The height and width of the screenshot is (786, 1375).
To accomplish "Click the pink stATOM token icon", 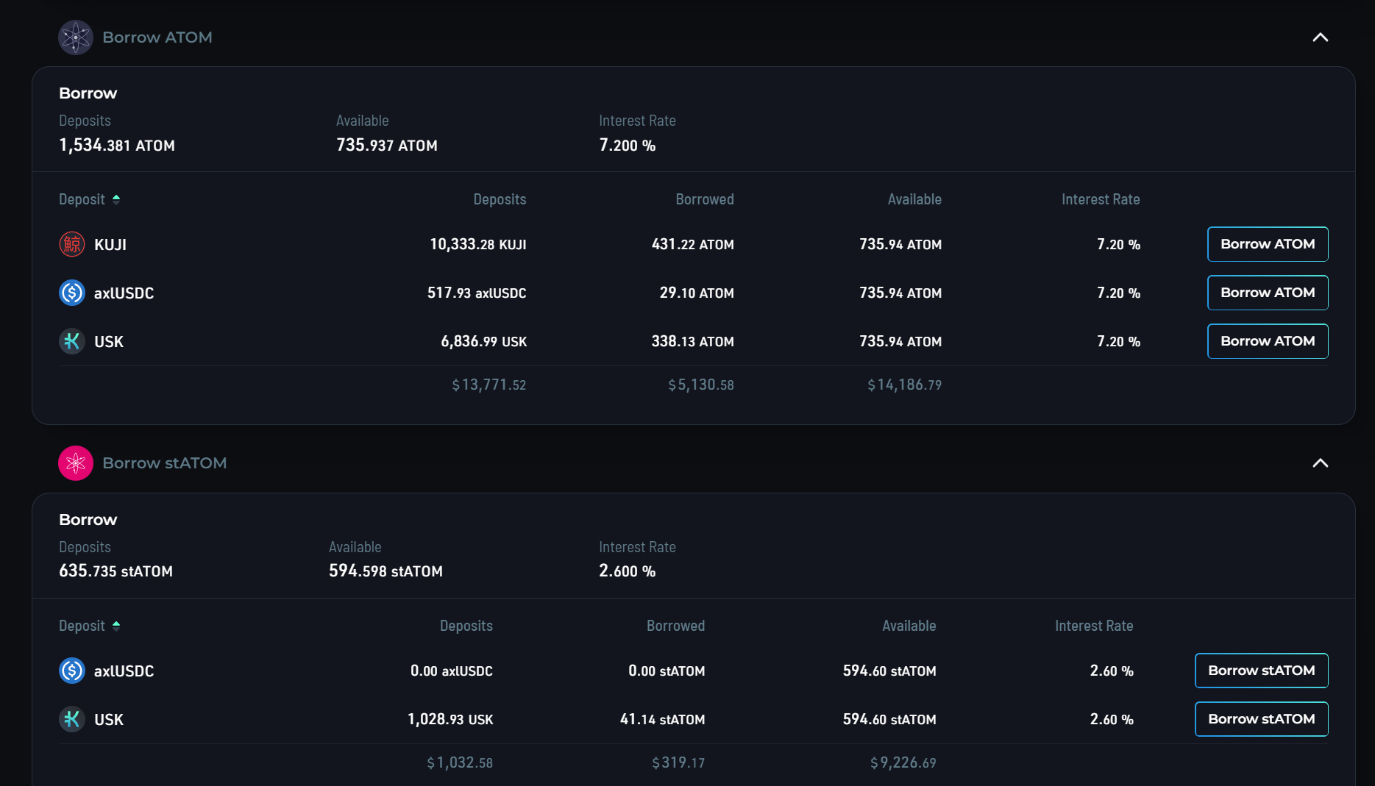I will point(75,463).
